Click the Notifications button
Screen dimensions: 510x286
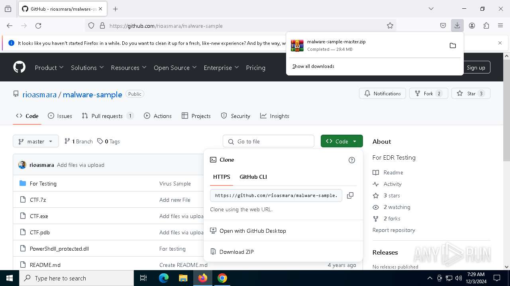(x=382, y=93)
